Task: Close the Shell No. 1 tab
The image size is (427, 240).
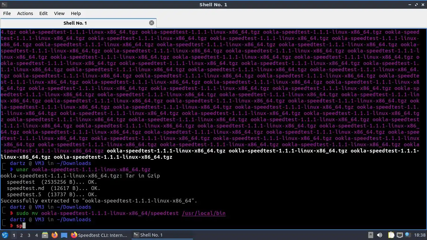Action: click(152, 23)
